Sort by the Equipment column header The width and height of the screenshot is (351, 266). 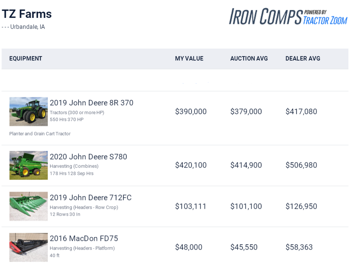click(x=26, y=59)
